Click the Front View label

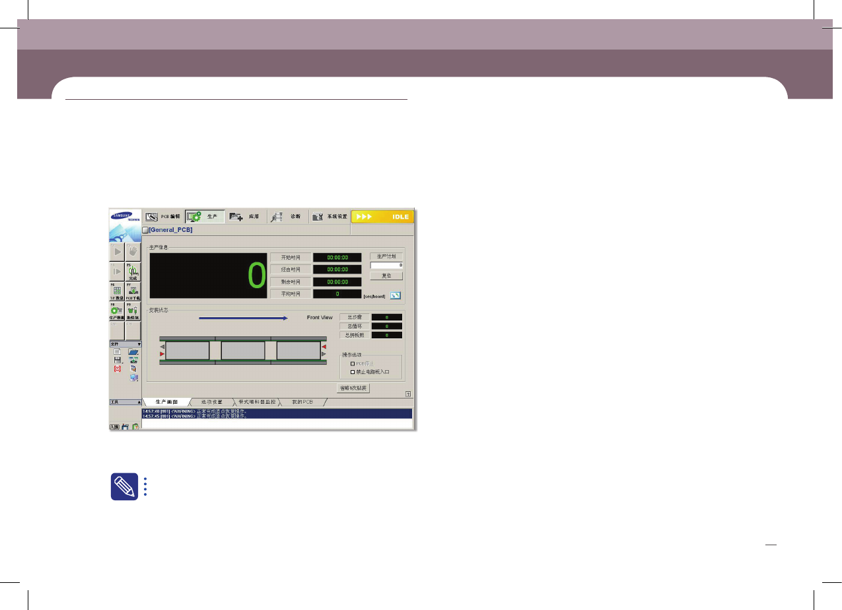(320, 318)
